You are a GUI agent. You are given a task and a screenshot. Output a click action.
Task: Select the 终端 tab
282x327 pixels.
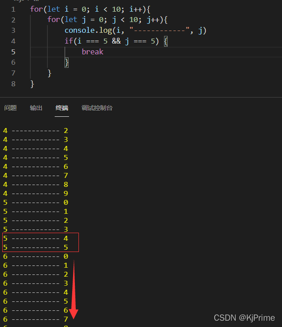click(x=62, y=108)
